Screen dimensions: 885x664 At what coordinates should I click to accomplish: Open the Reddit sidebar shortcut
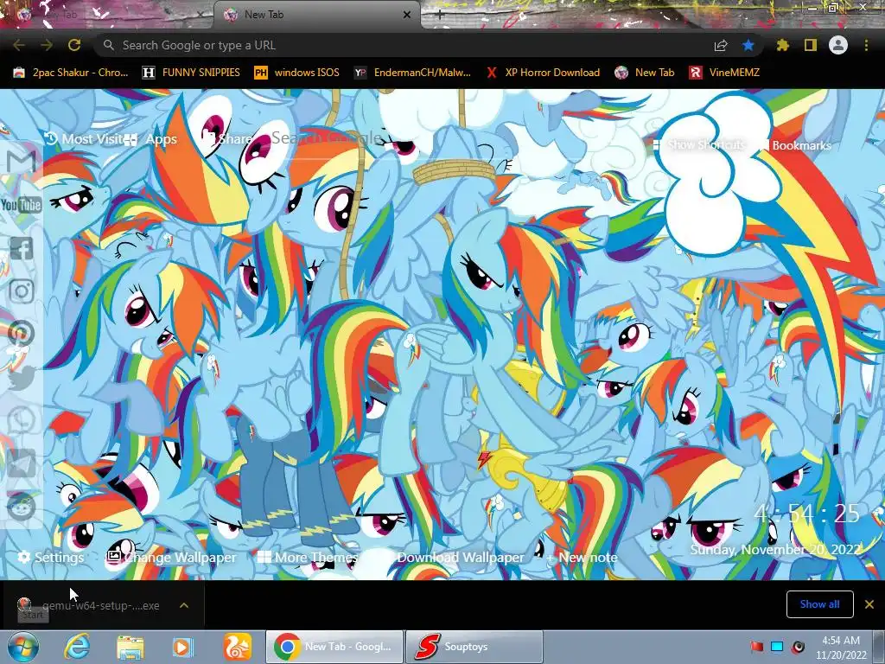click(22, 507)
